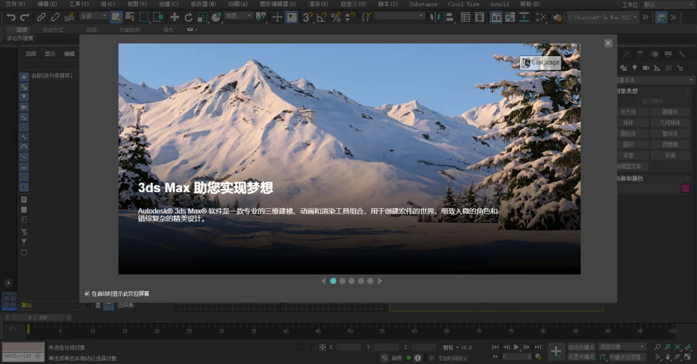Select the third welcome slide dot
697x364 pixels.
click(x=352, y=281)
